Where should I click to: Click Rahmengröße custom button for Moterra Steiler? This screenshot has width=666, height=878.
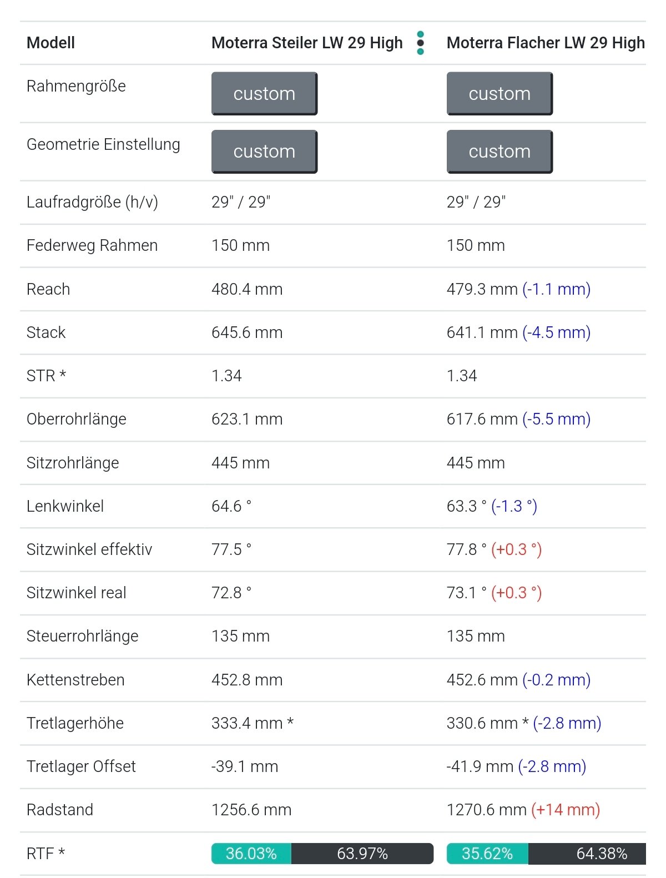tap(264, 93)
